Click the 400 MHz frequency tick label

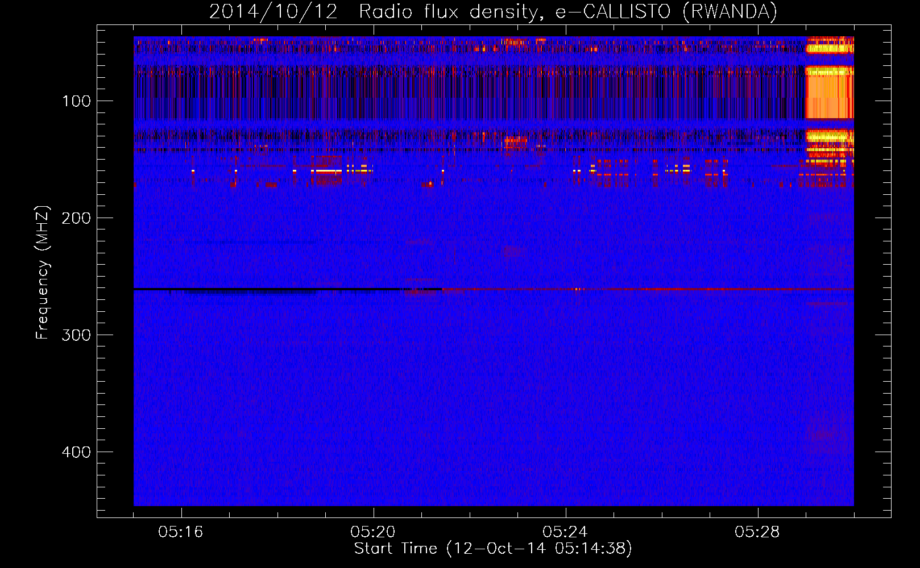click(x=76, y=452)
